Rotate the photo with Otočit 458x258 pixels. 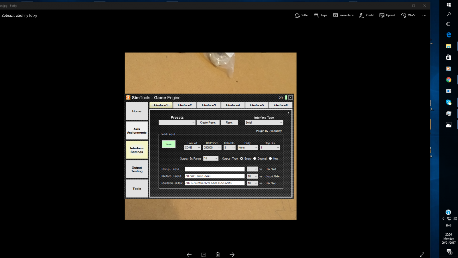408,15
